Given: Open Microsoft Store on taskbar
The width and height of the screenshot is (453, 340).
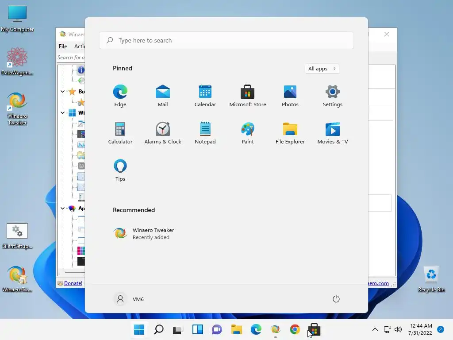Looking at the screenshot, I should pyautogui.click(x=315, y=329).
